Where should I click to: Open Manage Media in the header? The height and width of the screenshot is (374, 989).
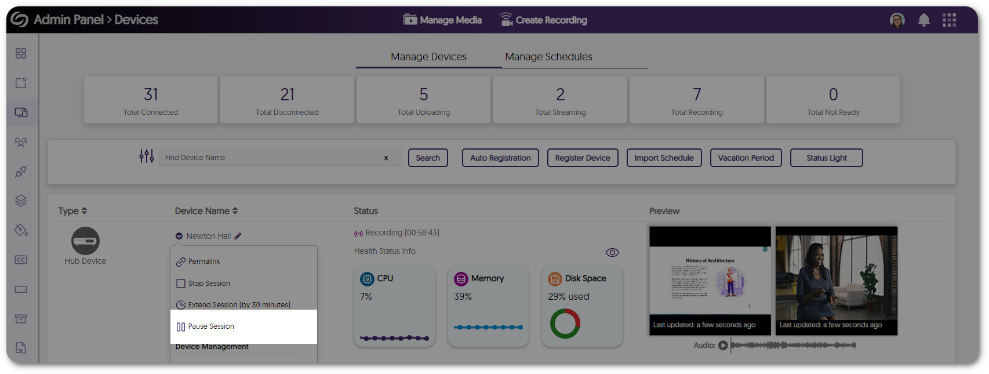click(x=443, y=20)
